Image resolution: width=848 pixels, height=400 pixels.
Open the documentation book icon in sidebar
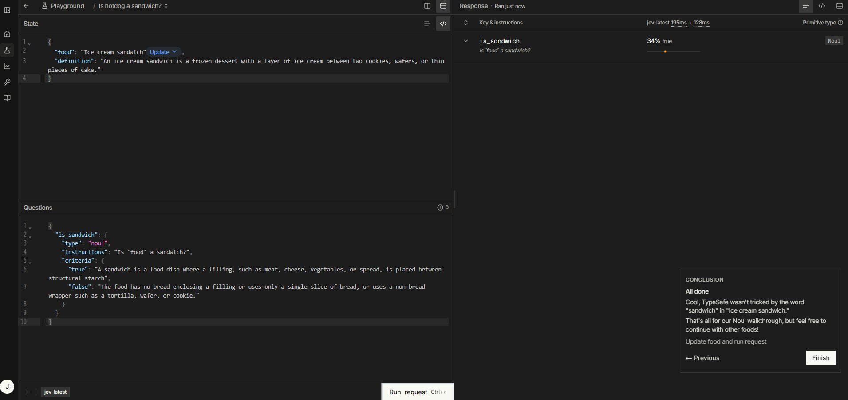pos(7,98)
